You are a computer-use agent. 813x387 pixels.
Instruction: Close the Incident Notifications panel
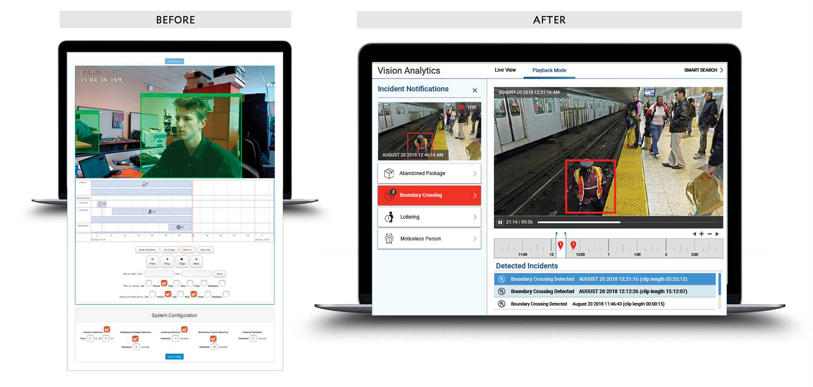[475, 90]
